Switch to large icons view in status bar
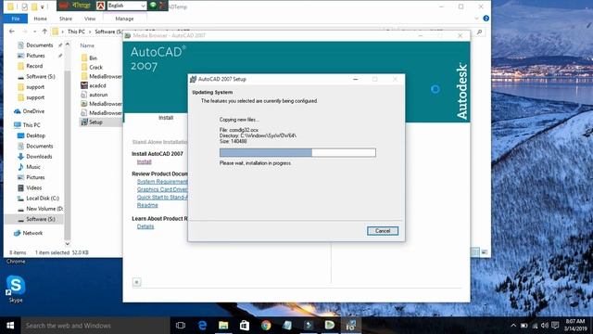The height and width of the screenshot is (334, 593). (x=484, y=252)
